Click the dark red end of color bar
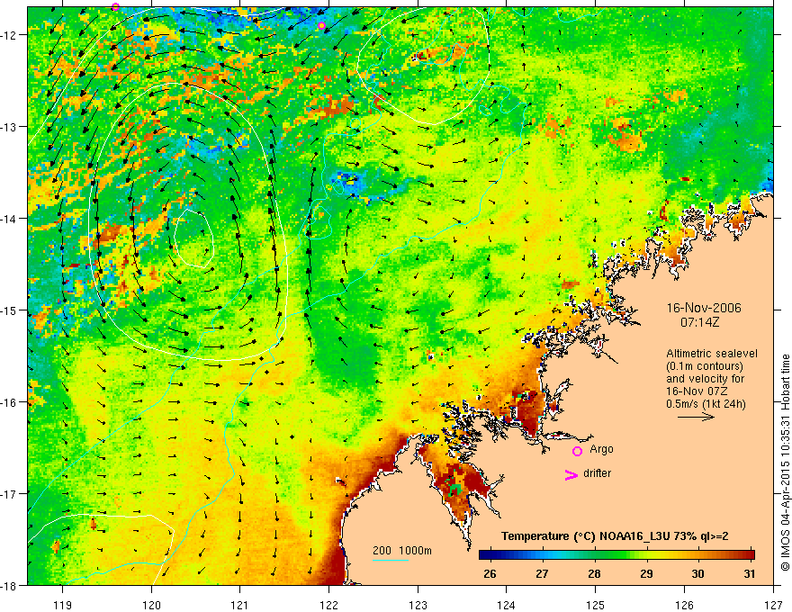This screenshot has width=792, height=612. coord(750,555)
